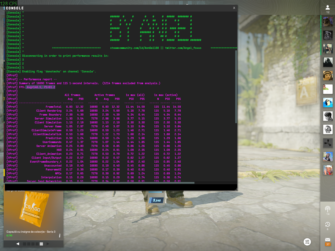Select the highlighted FPS Avg=146.5 text
Screen dimensions: 335x251
[x=40, y=87]
